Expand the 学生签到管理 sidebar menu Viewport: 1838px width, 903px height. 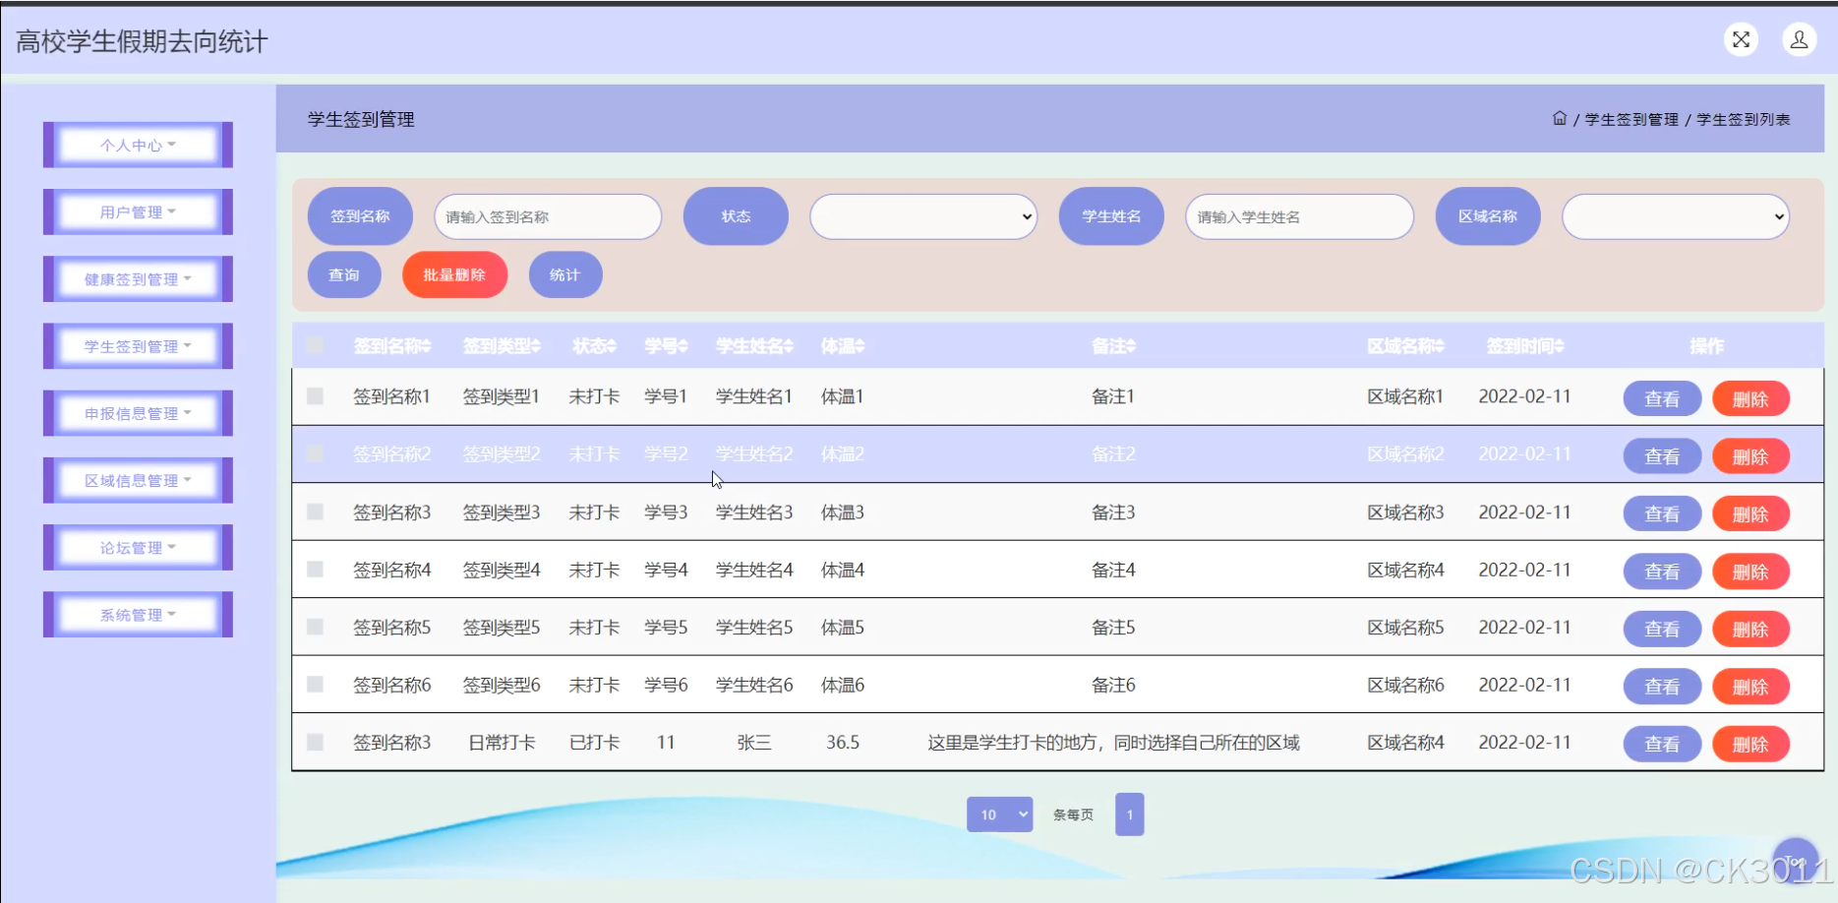click(138, 346)
